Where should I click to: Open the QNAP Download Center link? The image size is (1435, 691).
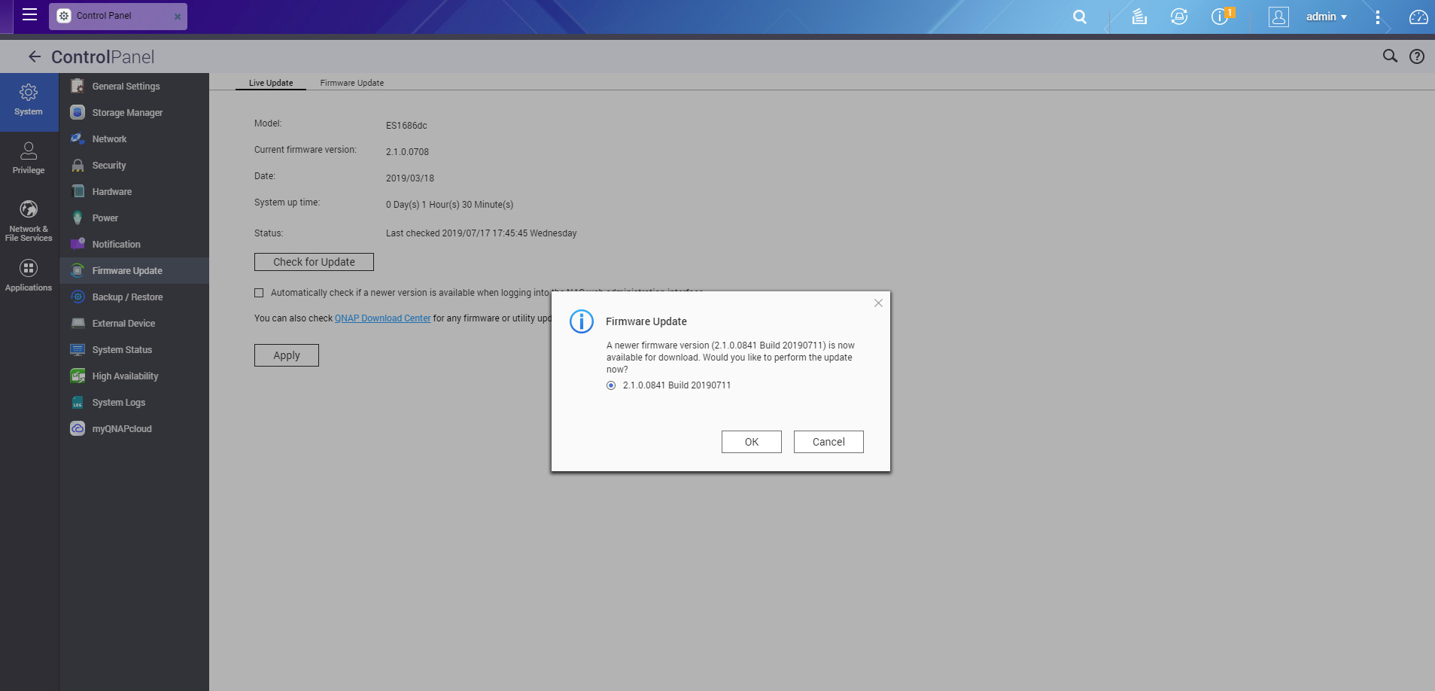(382, 318)
